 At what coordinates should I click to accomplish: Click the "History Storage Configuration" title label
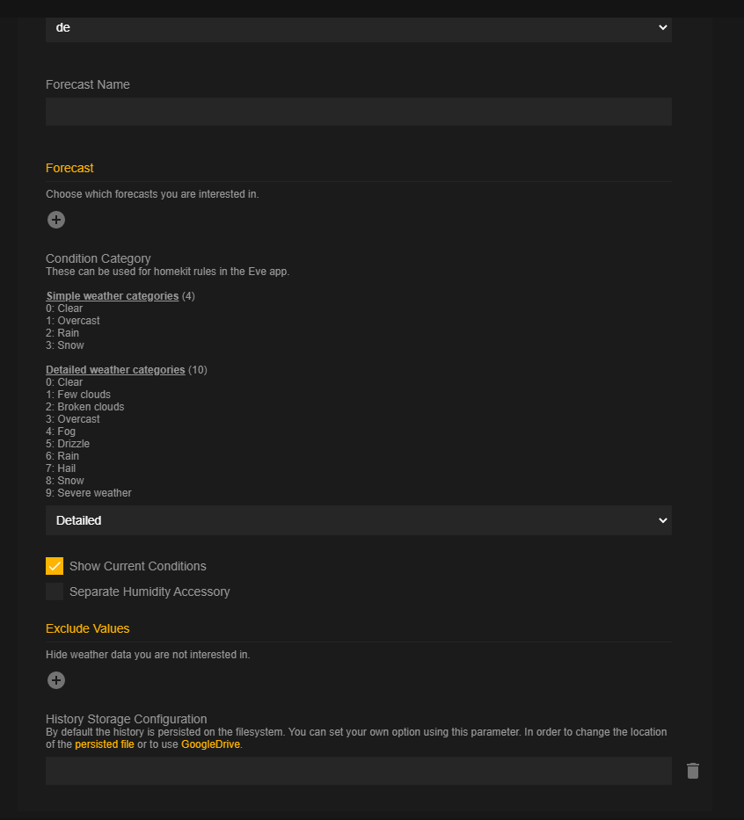(x=127, y=719)
